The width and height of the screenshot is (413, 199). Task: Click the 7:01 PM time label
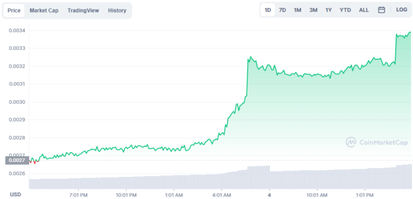pyautogui.click(x=78, y=195)
